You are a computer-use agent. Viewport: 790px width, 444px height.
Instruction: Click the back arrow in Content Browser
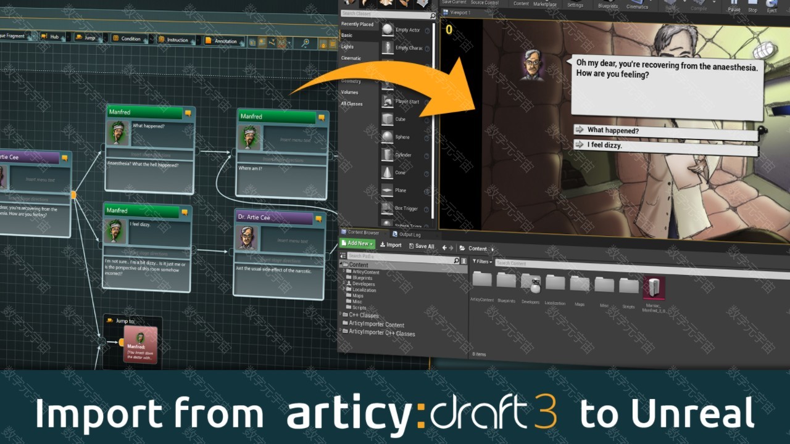(x=444, y=247)
